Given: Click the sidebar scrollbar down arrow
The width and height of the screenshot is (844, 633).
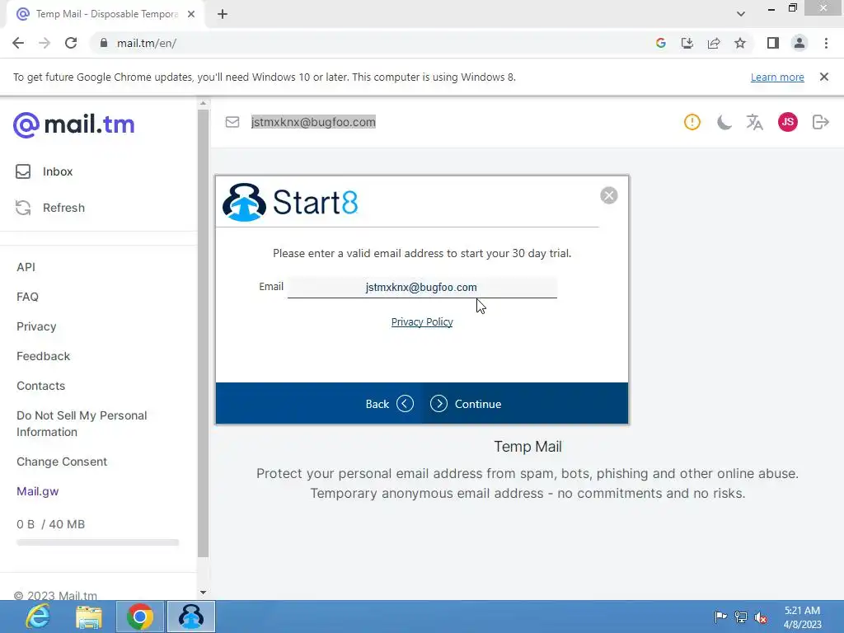Looking at the screenshot, I should click(203, 593).
